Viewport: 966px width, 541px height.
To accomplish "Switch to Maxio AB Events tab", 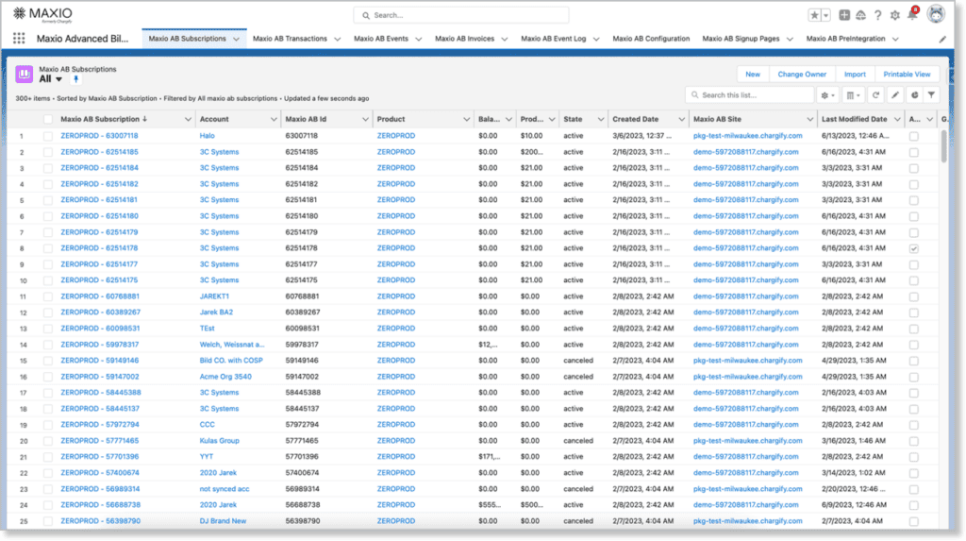I will pyautogui.click(x=381, y=39).
